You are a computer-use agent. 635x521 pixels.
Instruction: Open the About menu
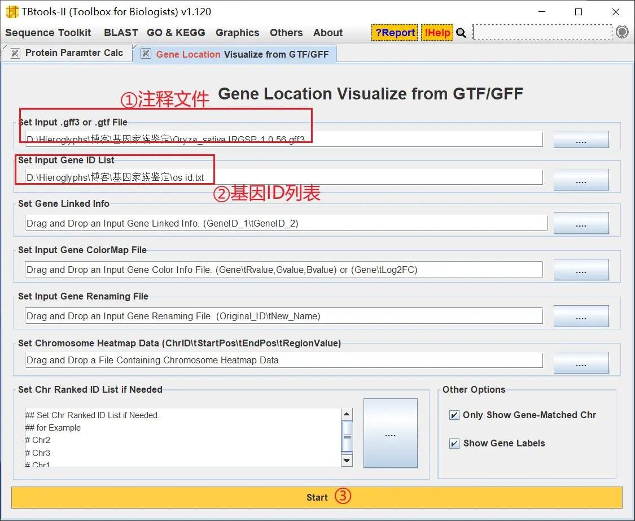click(328, 33)
